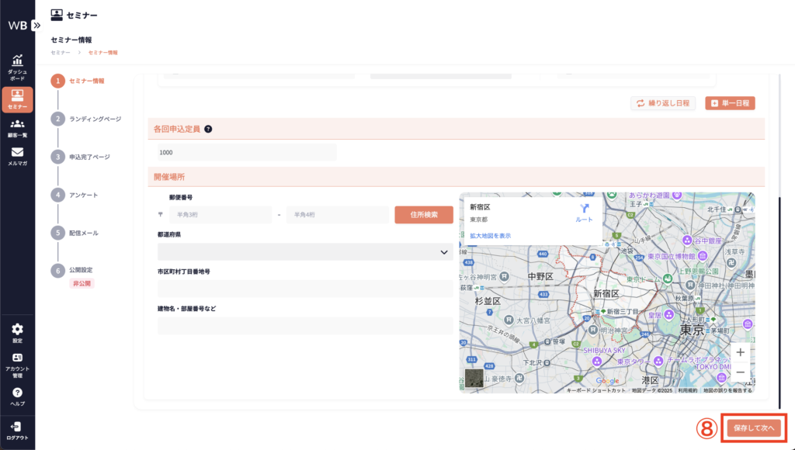Add a 繰り返し日程 recurring schedule
The width and height of the screenshot is (795, 450).
(662, 103)
